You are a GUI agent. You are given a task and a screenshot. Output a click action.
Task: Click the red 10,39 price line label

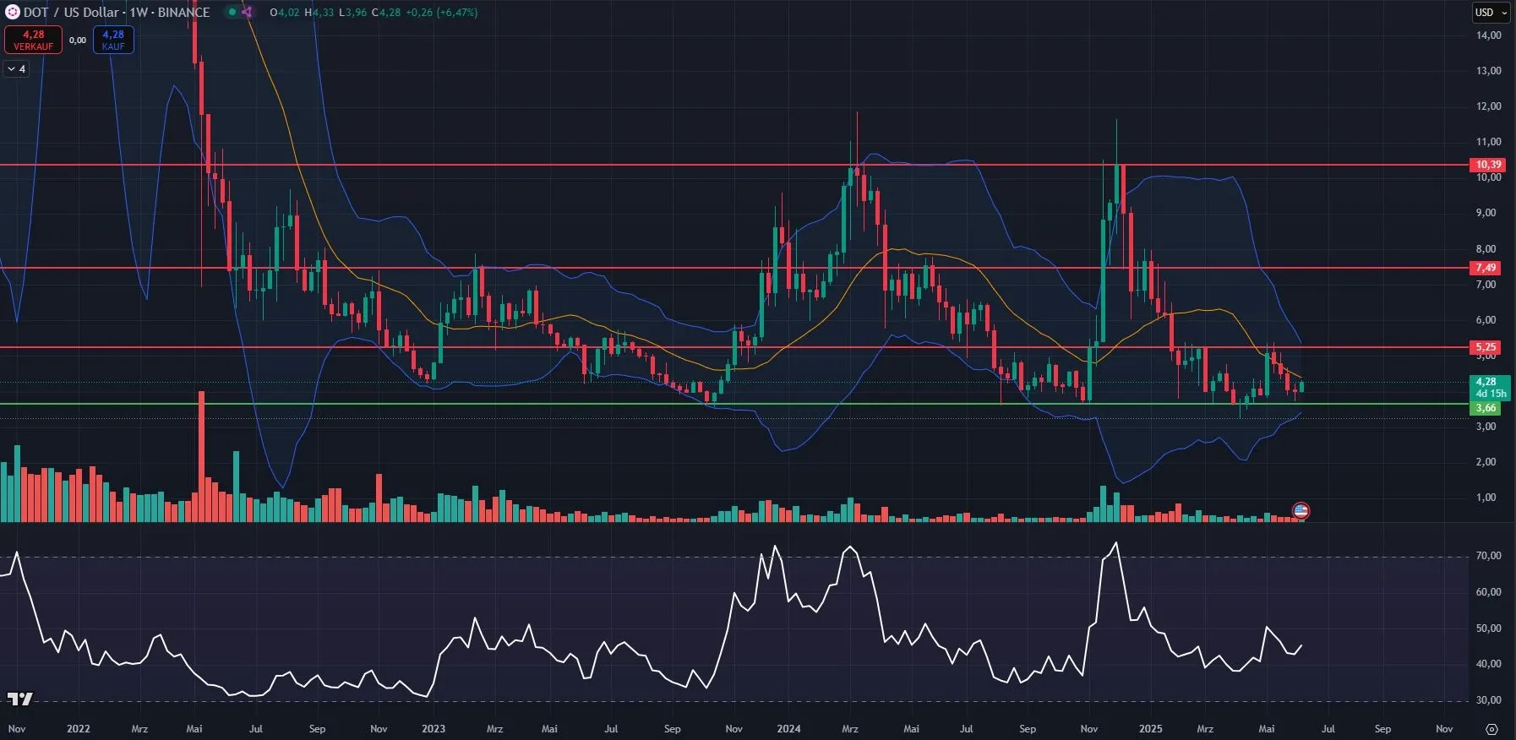click(1488, 165)
